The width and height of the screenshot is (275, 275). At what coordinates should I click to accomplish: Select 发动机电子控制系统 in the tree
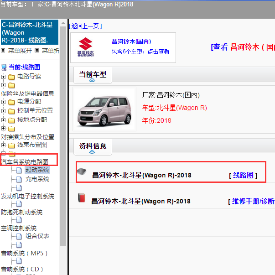tap(27, 196)
